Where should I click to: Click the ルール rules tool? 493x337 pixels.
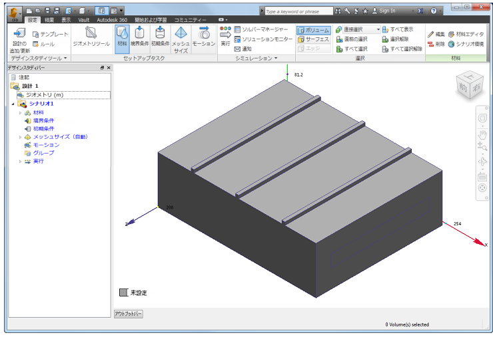pyautogui.click(x=44, y=44)
